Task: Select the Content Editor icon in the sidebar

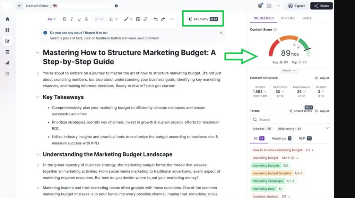Action: point(8,41)
